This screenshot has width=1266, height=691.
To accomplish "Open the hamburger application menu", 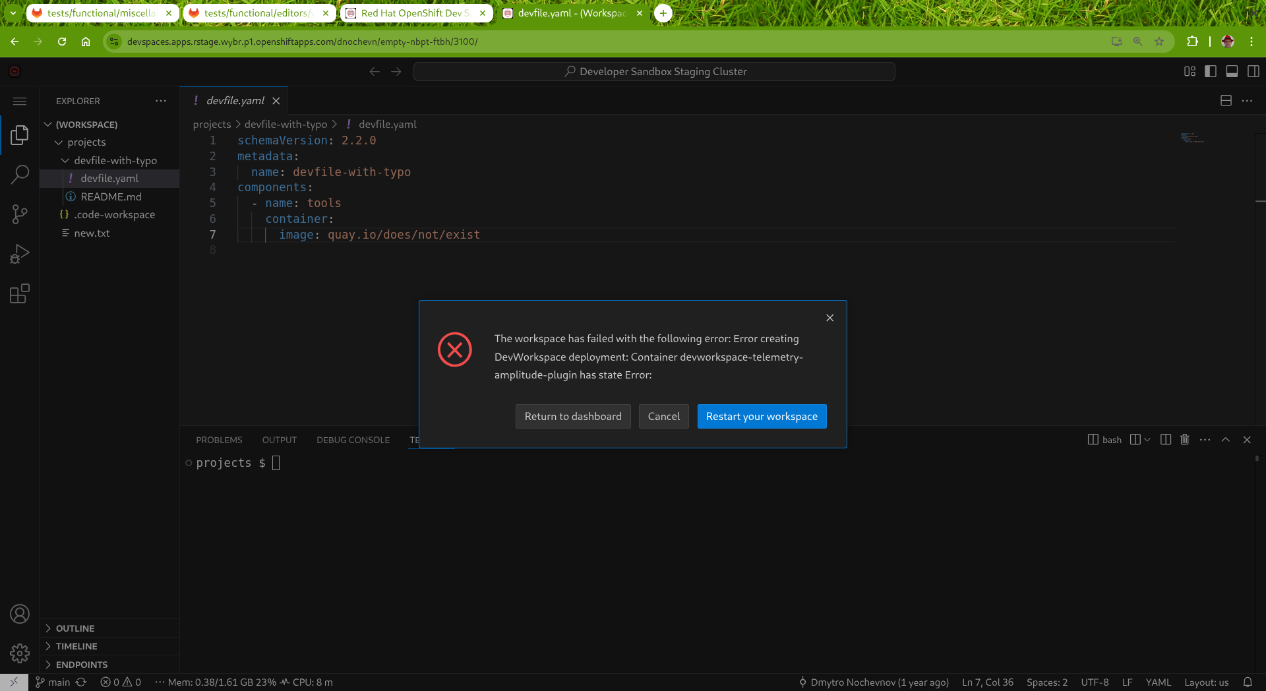I will [x=20, y=101].
